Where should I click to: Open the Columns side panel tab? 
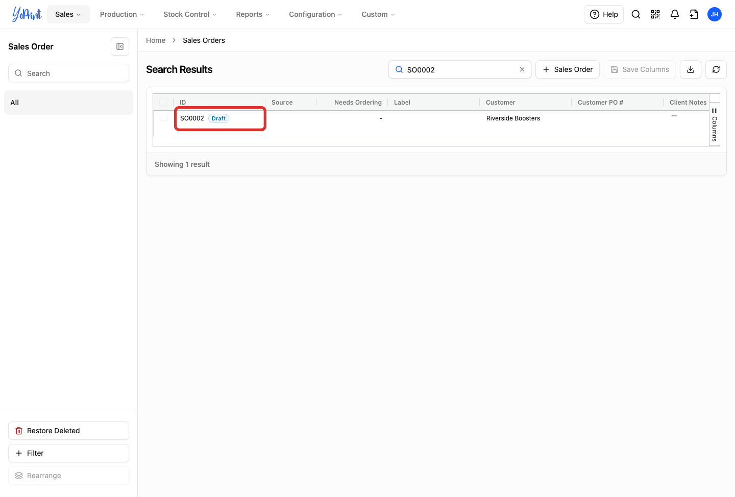click(x=715, y=125)
